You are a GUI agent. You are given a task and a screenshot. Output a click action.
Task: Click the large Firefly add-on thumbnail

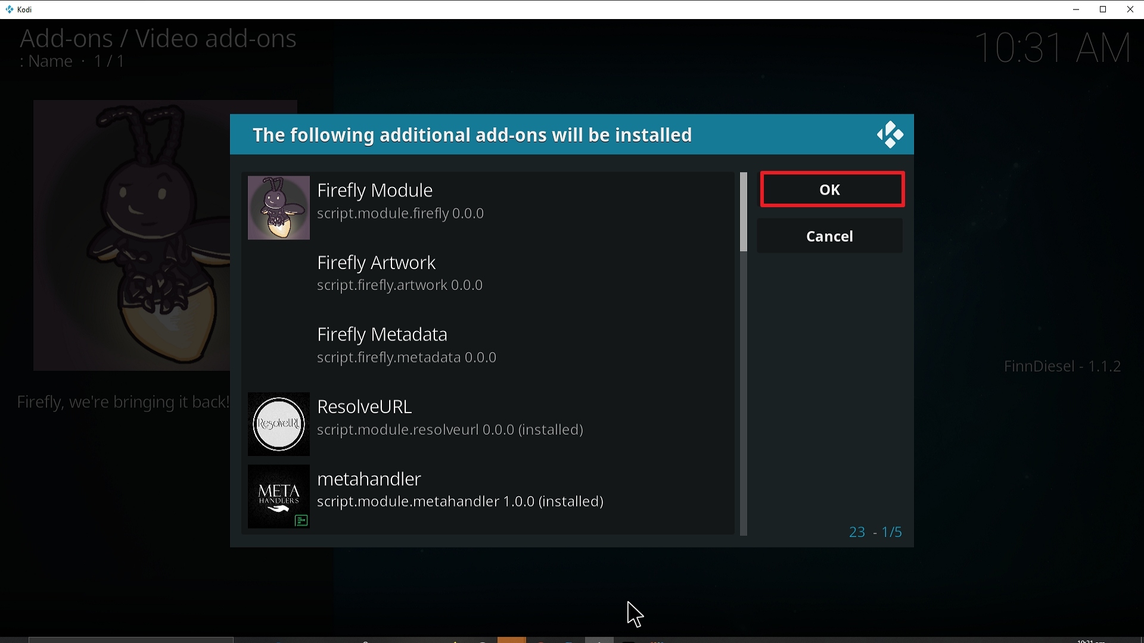(x=132, y=235)
